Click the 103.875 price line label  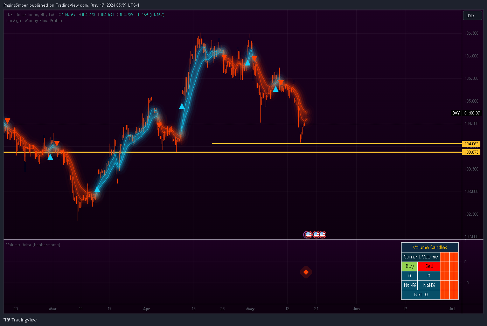click(471, 152)
